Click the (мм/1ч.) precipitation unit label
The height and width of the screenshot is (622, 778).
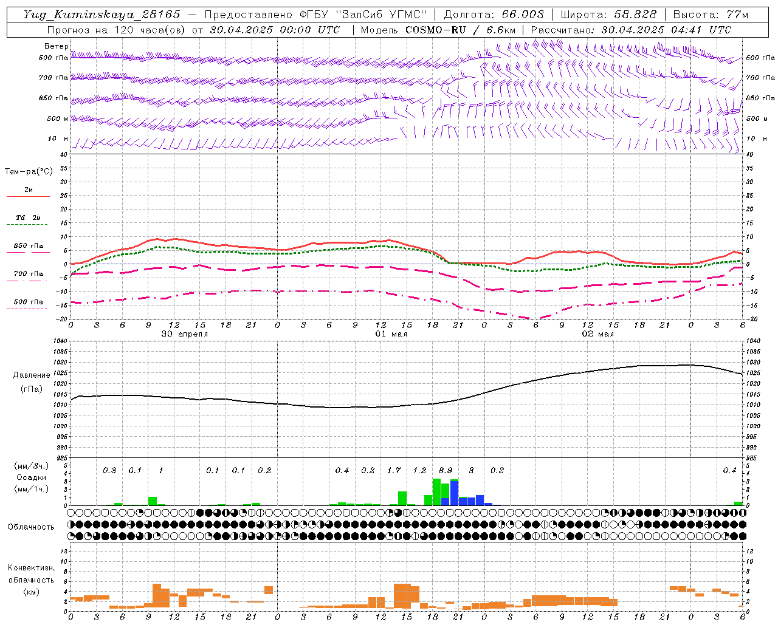click(31, 489)
